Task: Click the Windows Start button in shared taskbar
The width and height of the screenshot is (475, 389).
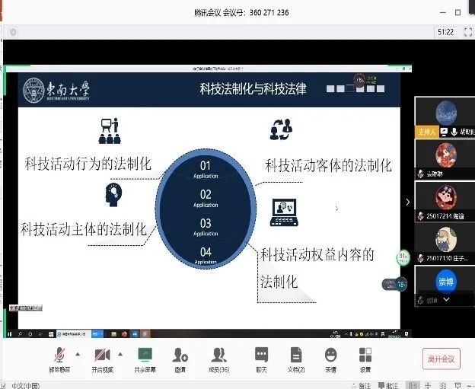Action: click(x=9, y=333)
